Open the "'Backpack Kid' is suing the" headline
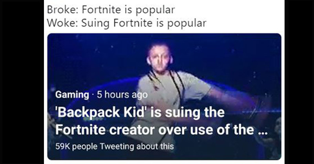314x164 pixels. (140, 113)
